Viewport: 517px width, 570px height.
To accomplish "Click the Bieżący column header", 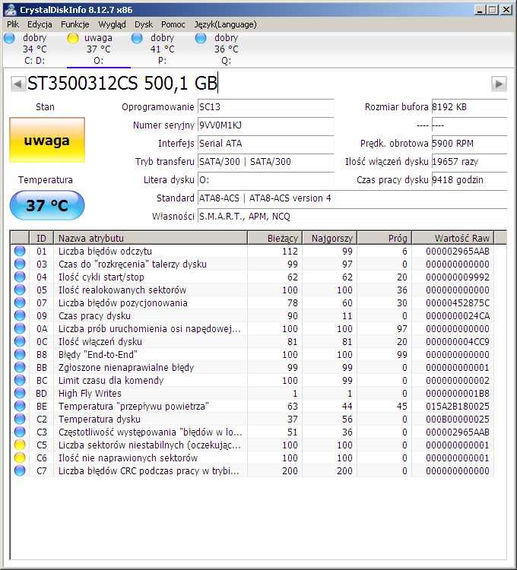I will tap(275, 238).
